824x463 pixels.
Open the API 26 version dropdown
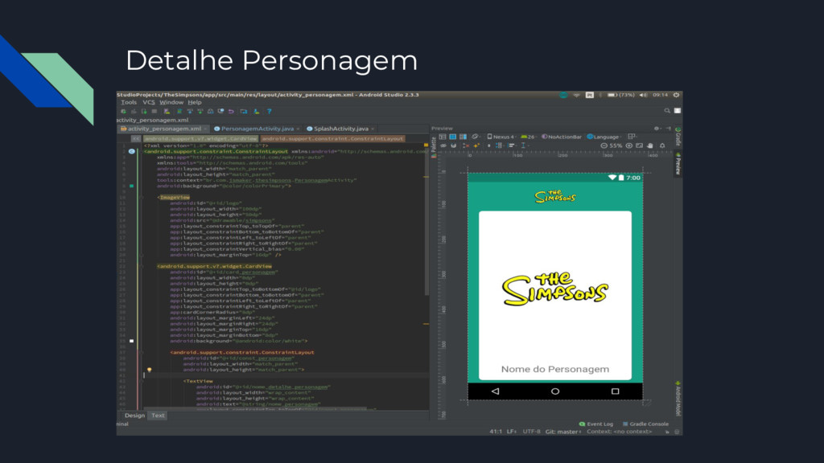coord(528,137)
